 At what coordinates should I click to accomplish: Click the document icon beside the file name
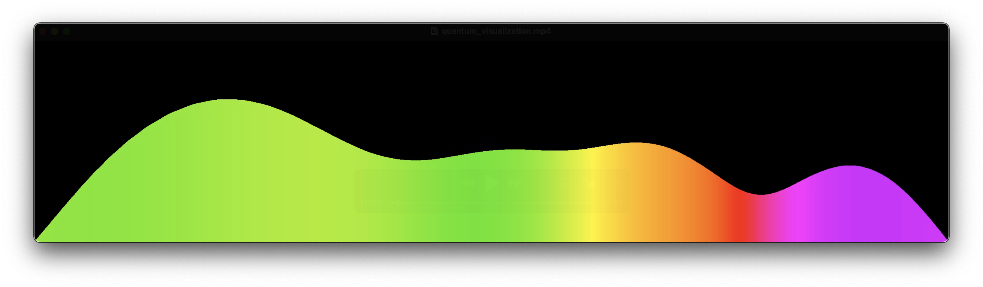[434, 31]
